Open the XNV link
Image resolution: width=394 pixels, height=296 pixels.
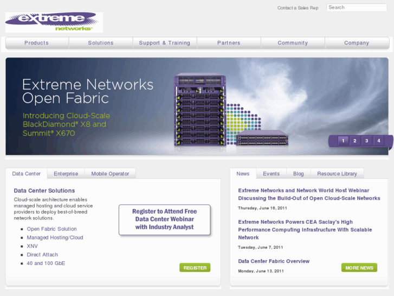pyautogui.click(x=32, y=246)
